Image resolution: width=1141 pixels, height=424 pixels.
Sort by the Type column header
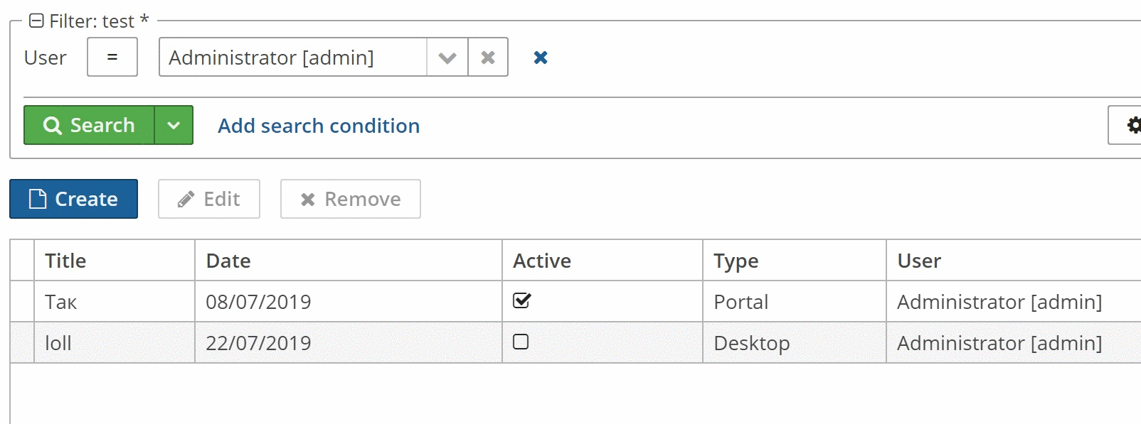pyautogui.click(x=736, y=261)
